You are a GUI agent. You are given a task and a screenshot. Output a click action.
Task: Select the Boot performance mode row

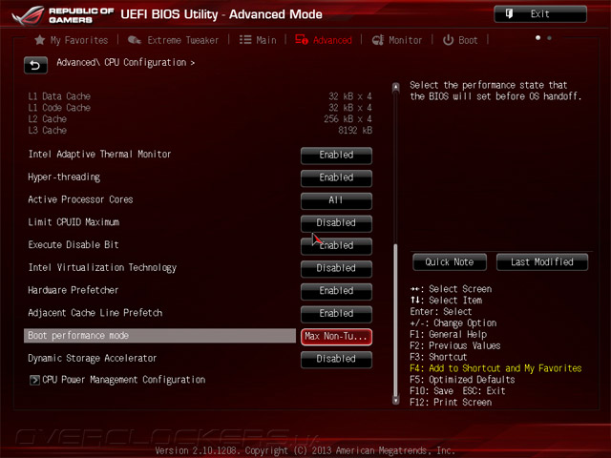point(159,336)
